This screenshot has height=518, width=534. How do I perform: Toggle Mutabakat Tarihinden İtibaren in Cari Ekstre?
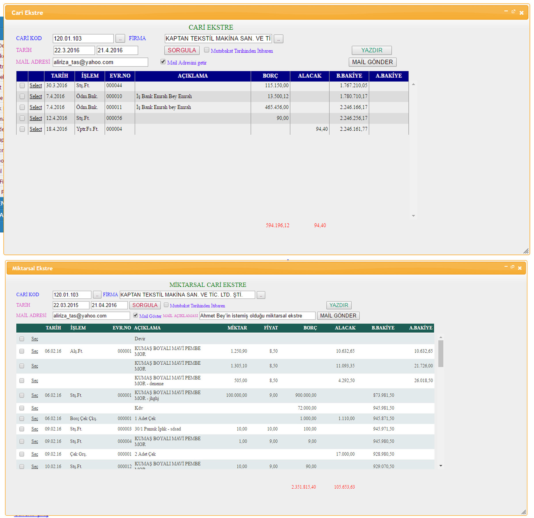207,50
